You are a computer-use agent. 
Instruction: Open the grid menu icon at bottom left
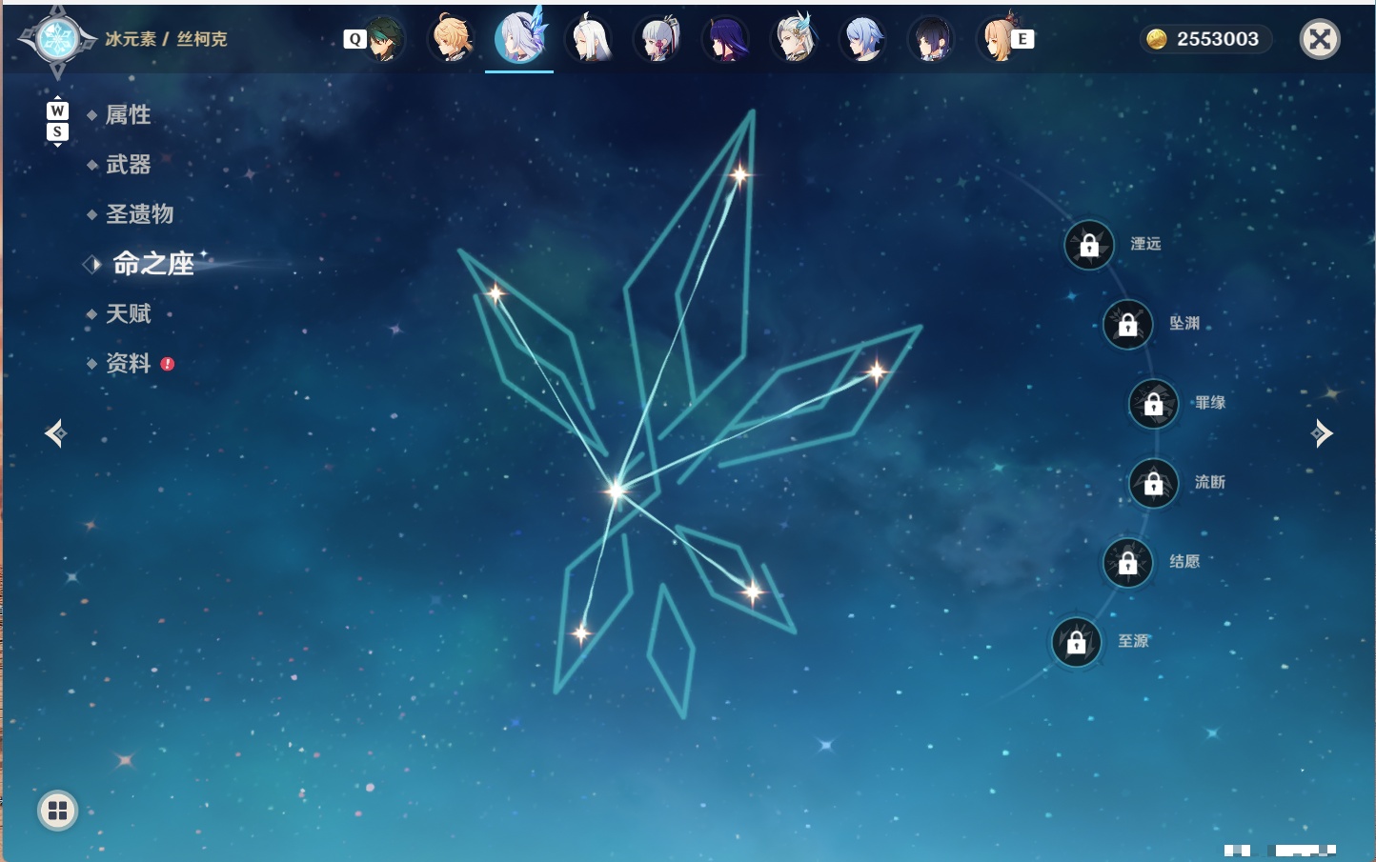pos(57,811)
